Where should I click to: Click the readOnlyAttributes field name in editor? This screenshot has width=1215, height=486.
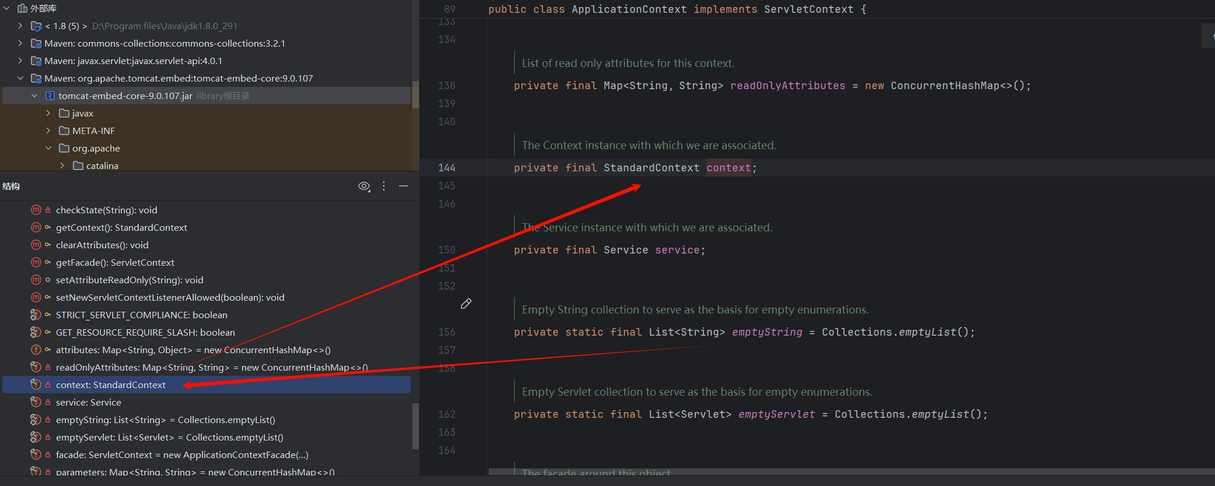[x=787, y=86]
